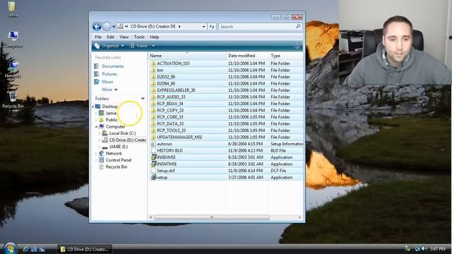Select the ACTIVATION_103 folder icon

click(x=153, y=64)
